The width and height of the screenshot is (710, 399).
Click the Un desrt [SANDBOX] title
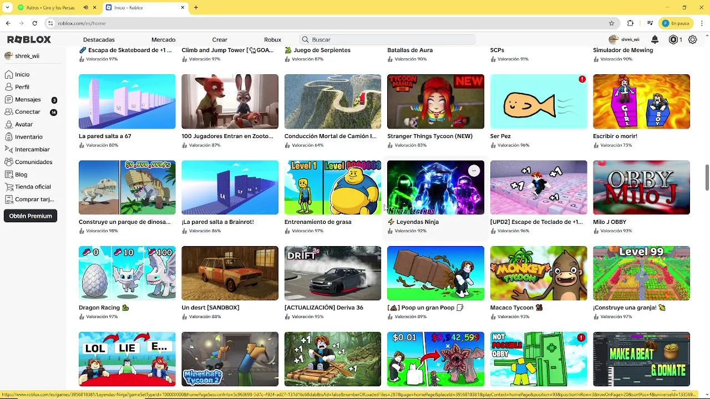(210, 308)
